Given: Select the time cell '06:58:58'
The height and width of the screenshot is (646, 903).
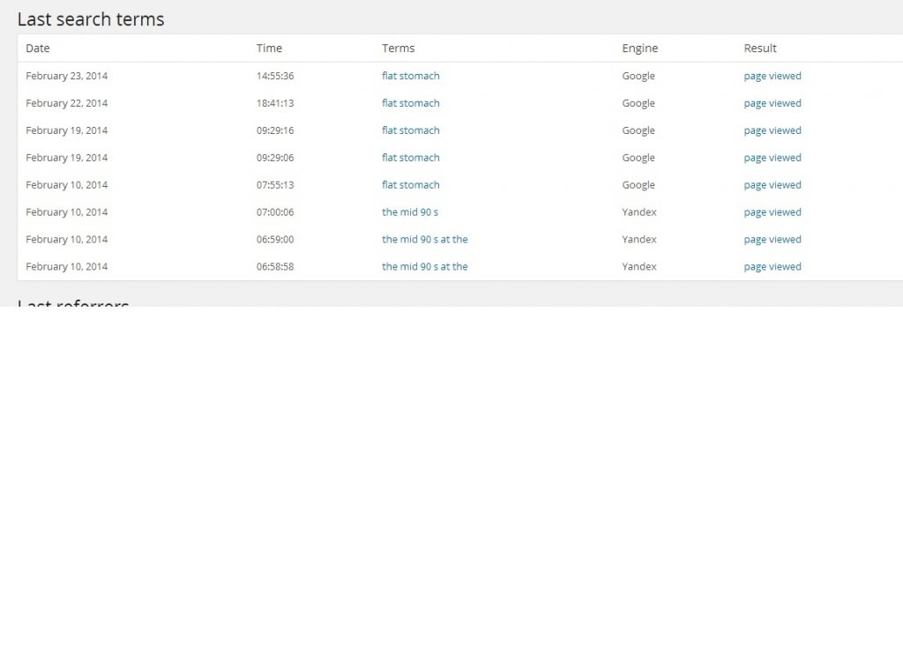Looking at the screenshot, I should [275, 266].
